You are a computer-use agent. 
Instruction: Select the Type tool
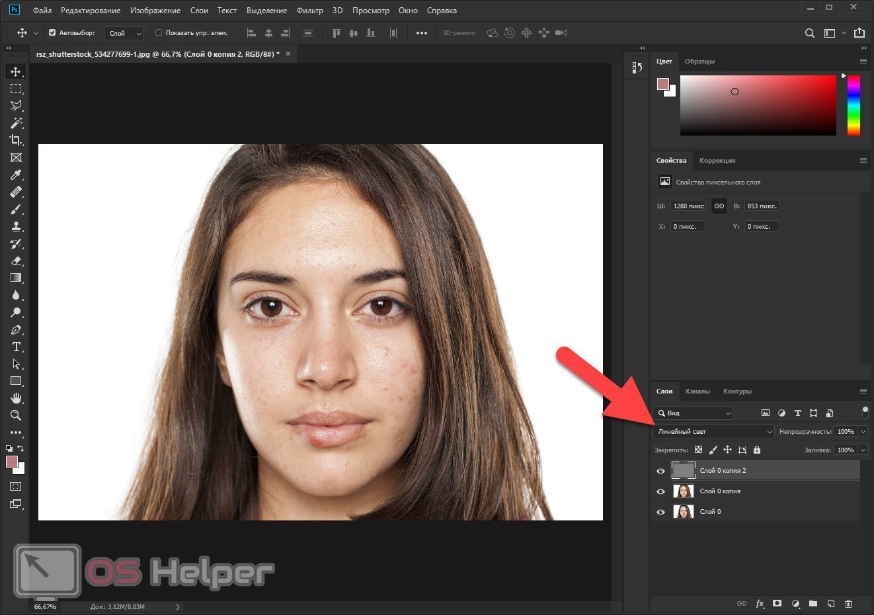[x=16, y=347]
